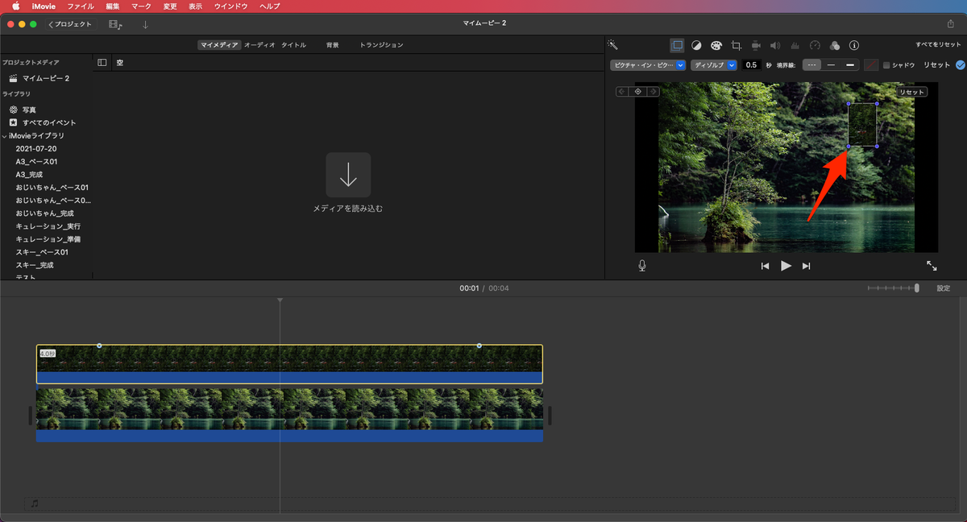
Task: Select マイムービー 2 project media
Action: coord(46,78)
